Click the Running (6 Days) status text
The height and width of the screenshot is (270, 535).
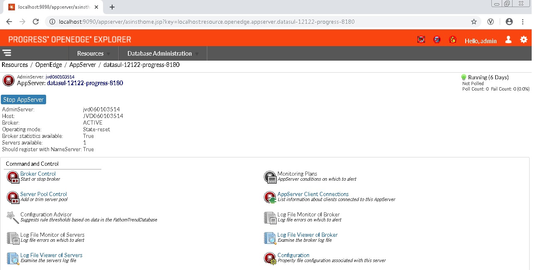(x=488, y=77)
